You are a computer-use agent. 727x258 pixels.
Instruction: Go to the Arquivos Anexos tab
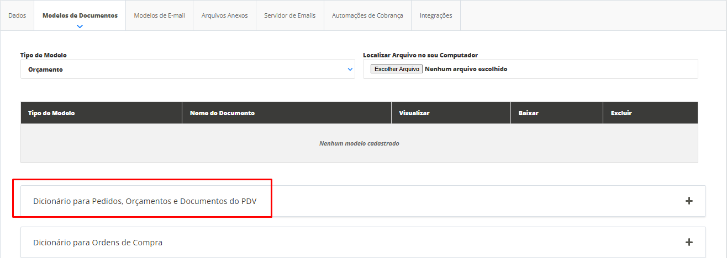tap(224, 15)
